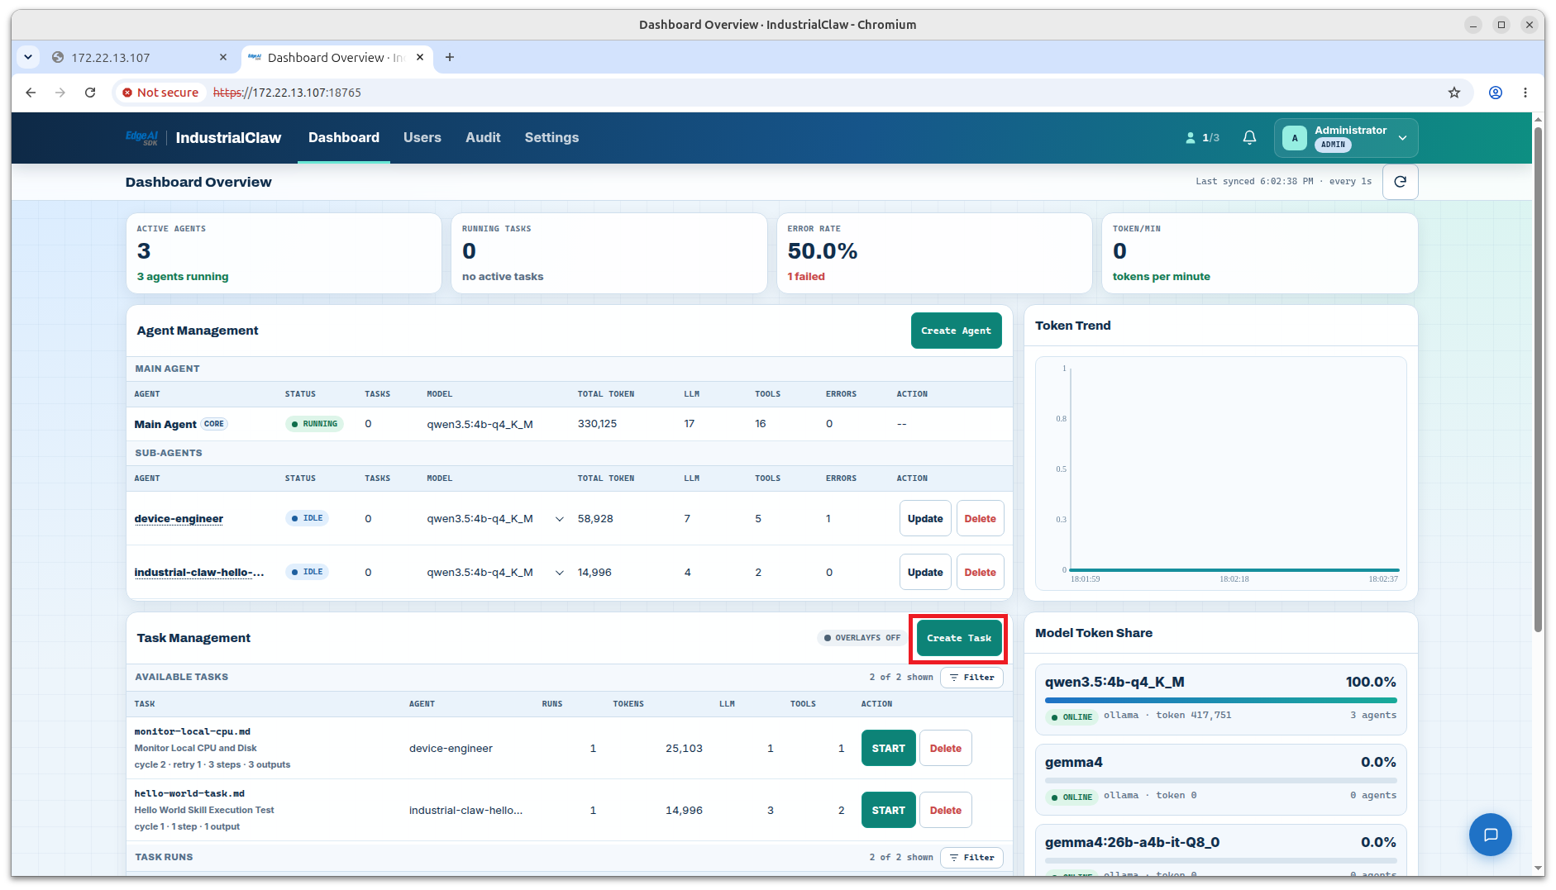Click the qwen3.5:4b-q4_K_M token share bar
Viewport: 1556px width, 890px height.
point(1220,700)
